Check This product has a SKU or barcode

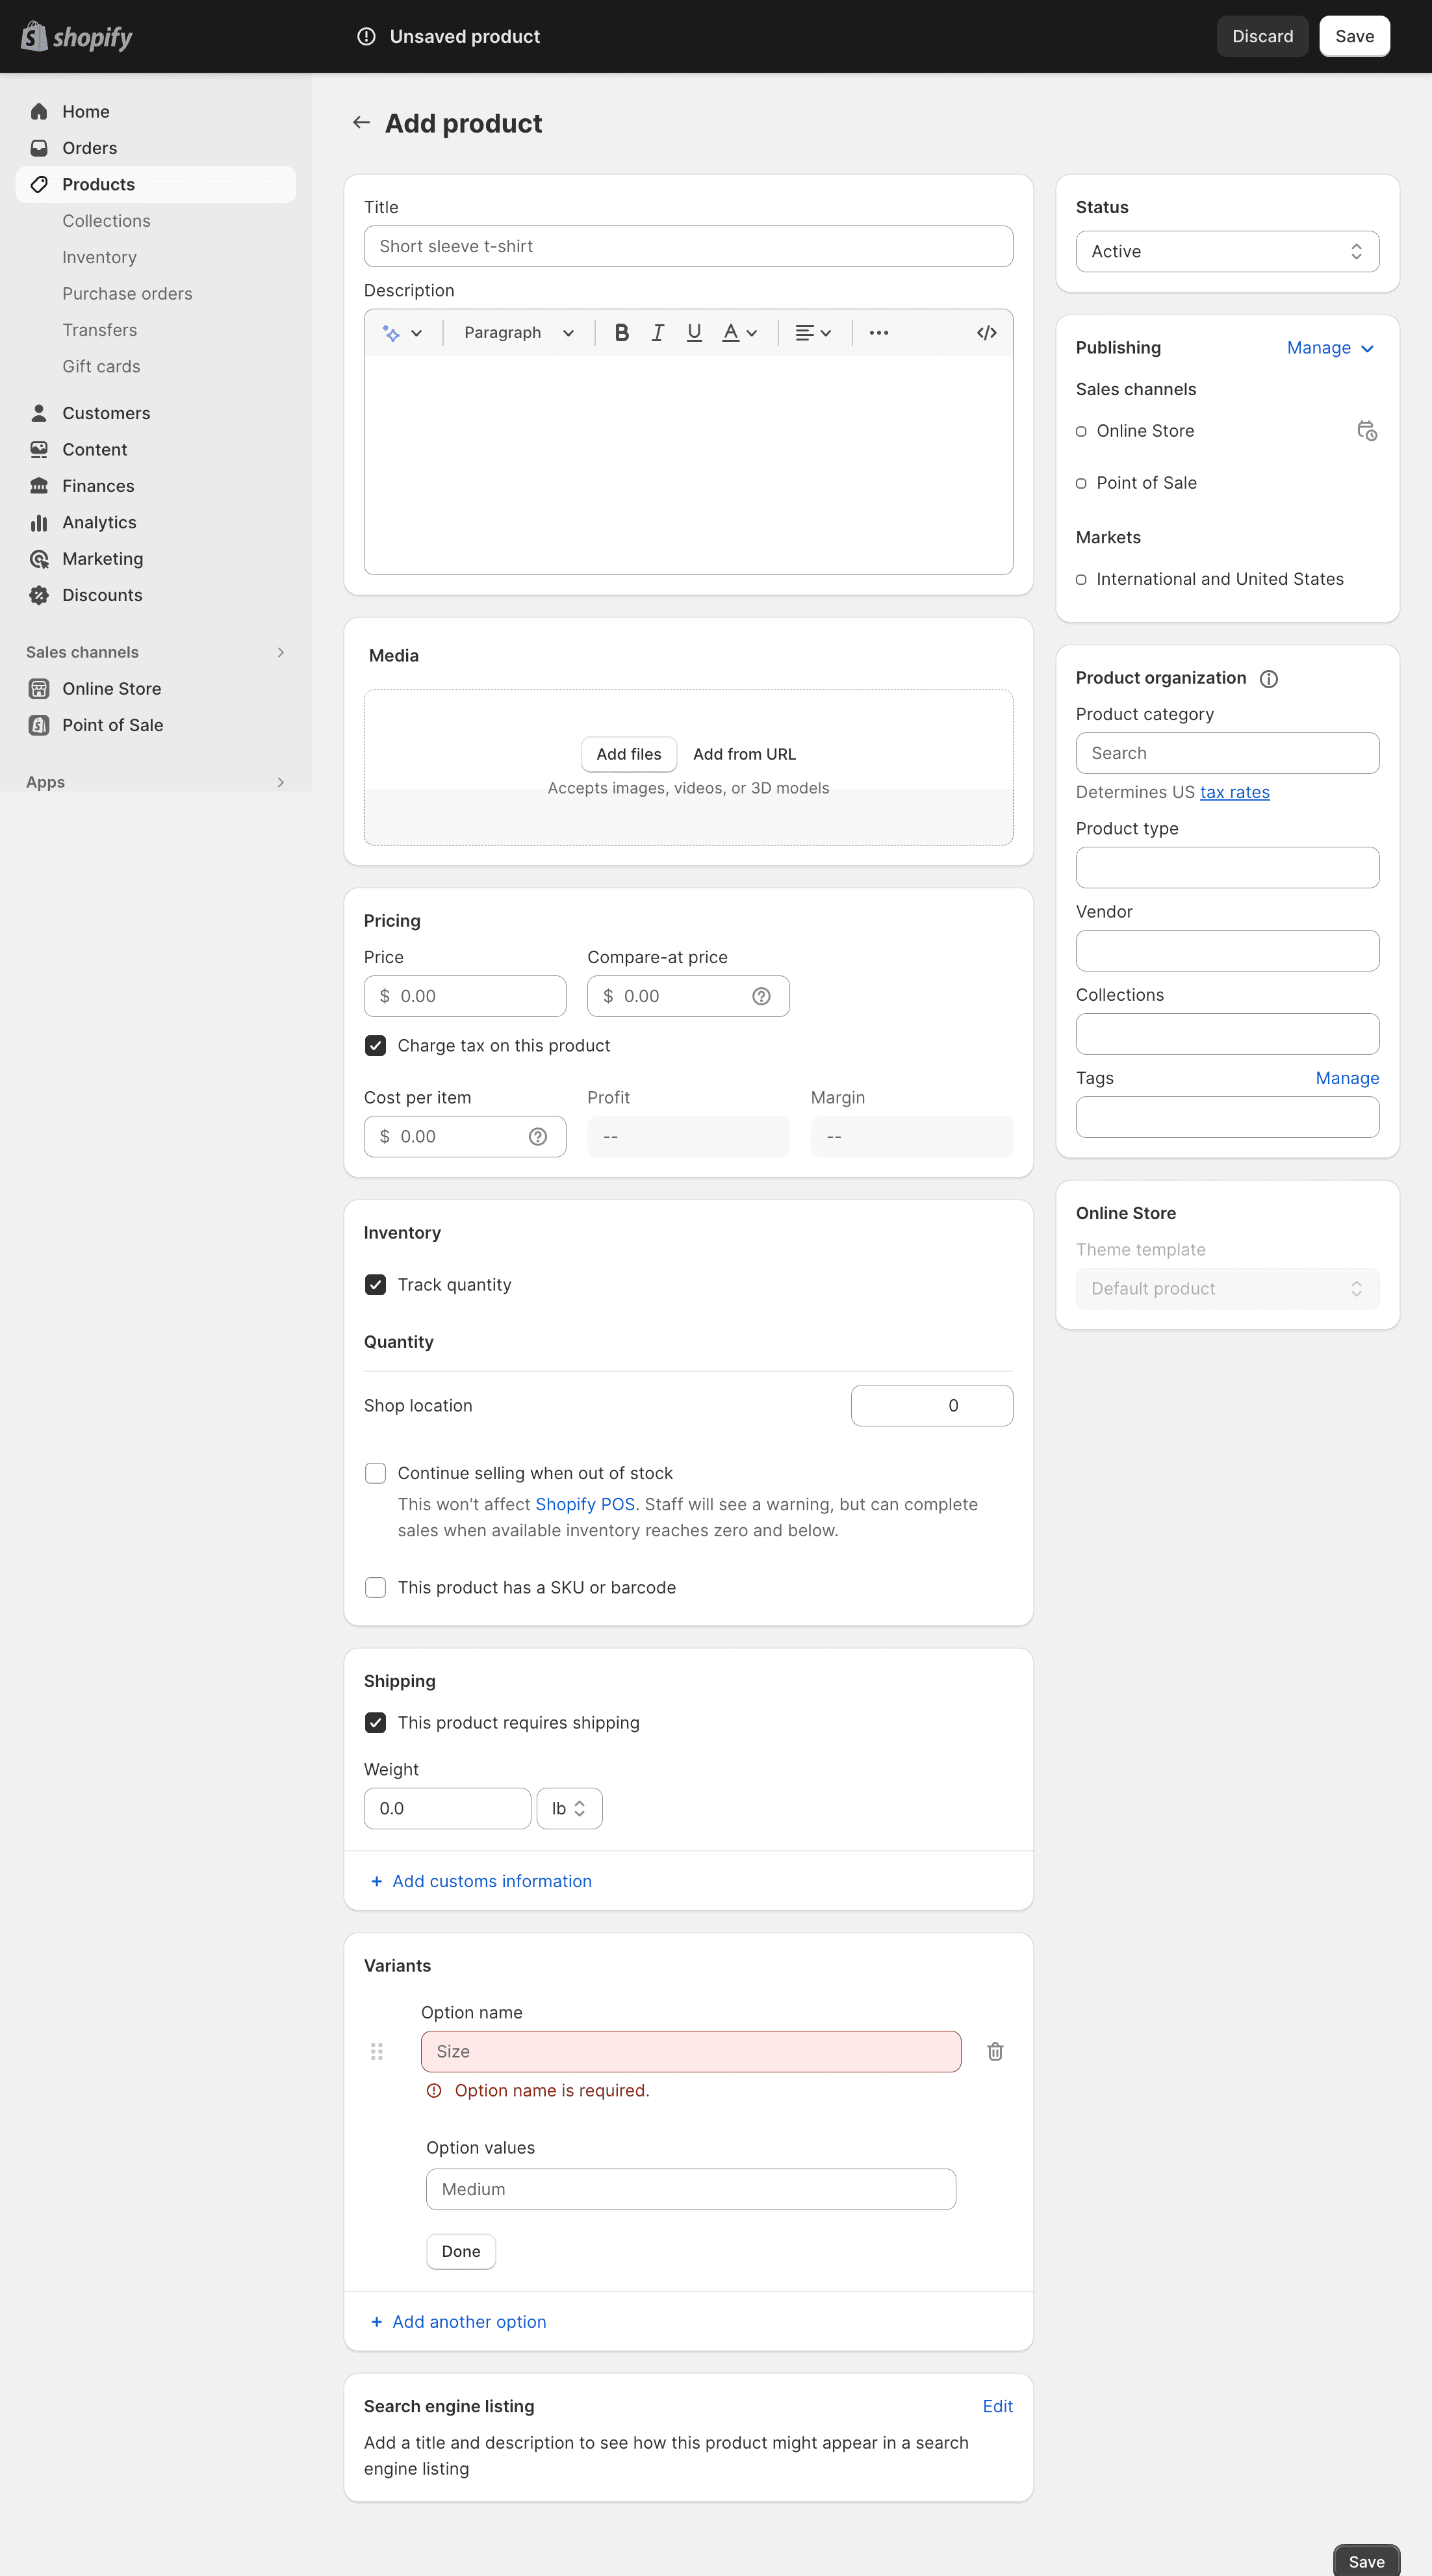[375, 1587]
